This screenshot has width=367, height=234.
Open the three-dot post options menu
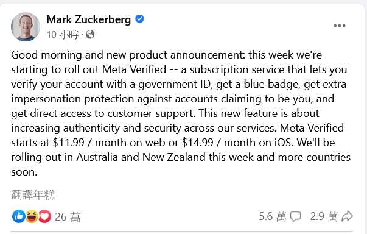340,26
